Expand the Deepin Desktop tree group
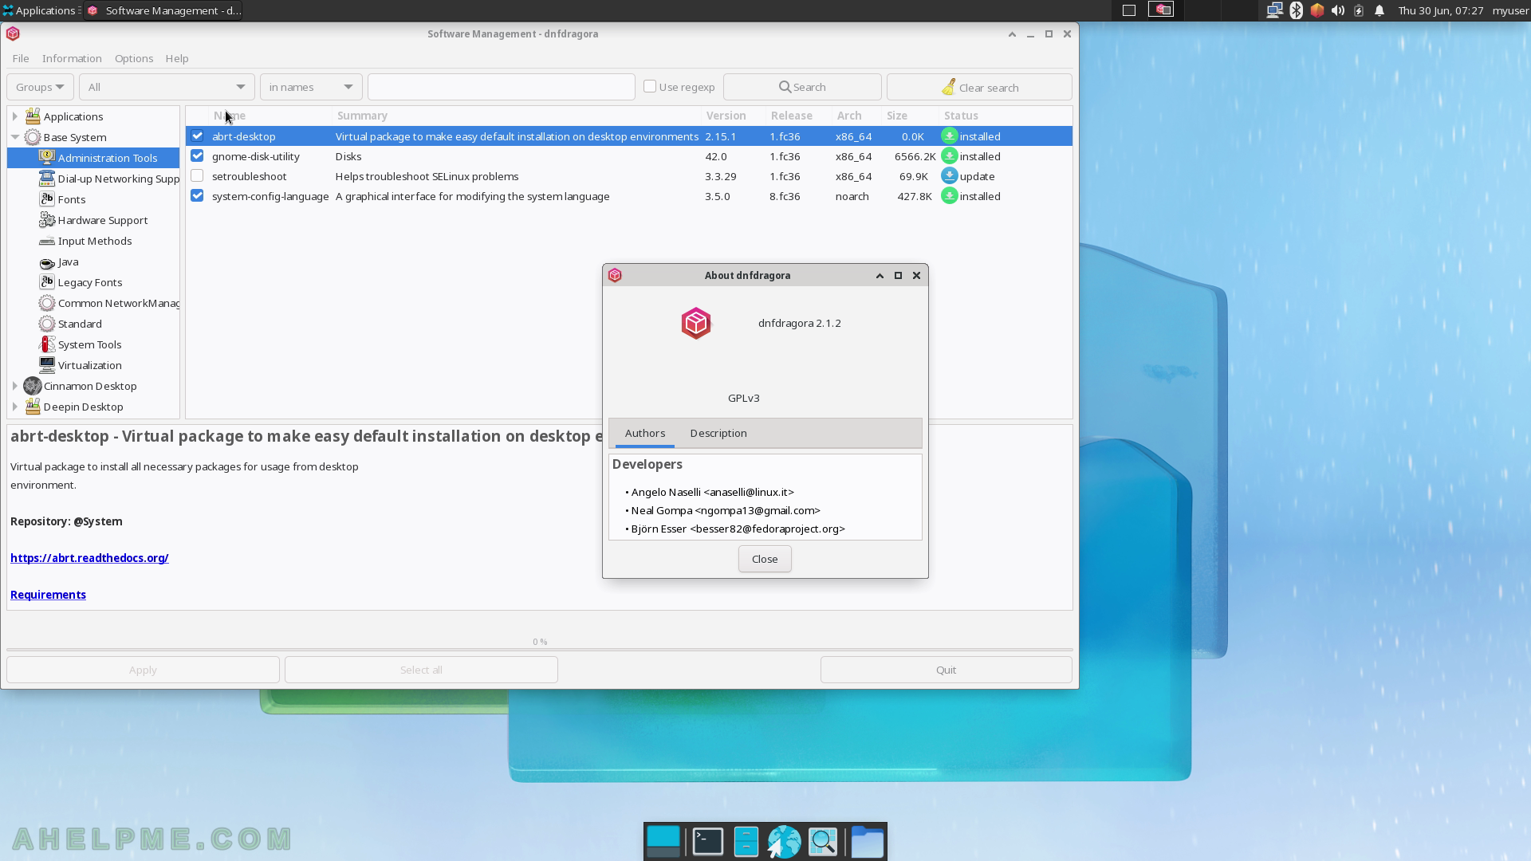Image resolution: width=1531 pixels, height=861 pixels. (14, 407)
